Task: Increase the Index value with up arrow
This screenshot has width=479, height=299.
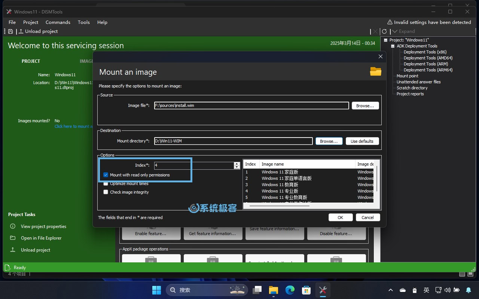Action: point(237,164)
